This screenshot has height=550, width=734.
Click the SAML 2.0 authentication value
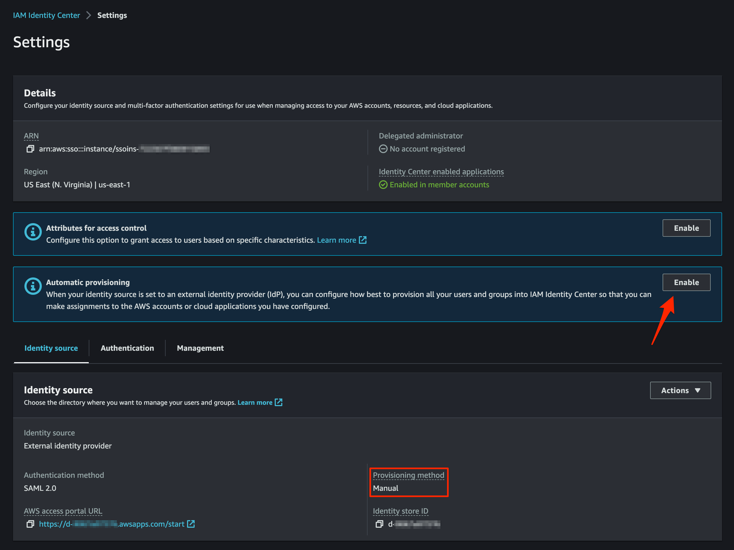pyautogui.click(x=40, y=488)
